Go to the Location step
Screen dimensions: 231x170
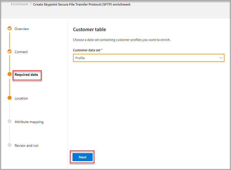coord(21,98)
